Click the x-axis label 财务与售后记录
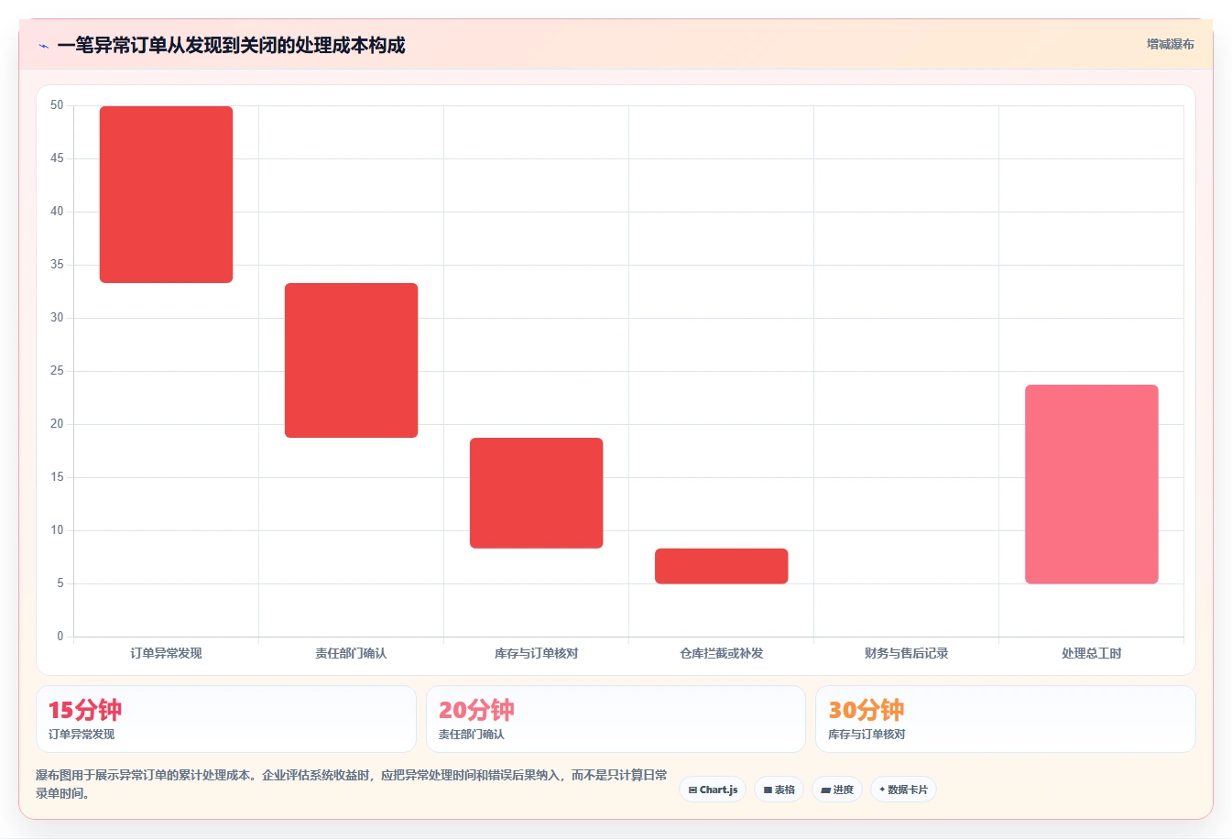1232x839 pixels. (x=906, y=653)
